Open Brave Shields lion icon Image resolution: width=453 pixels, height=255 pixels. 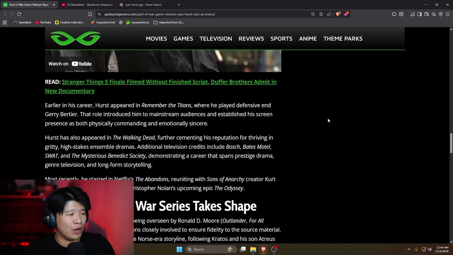point(338,14)
